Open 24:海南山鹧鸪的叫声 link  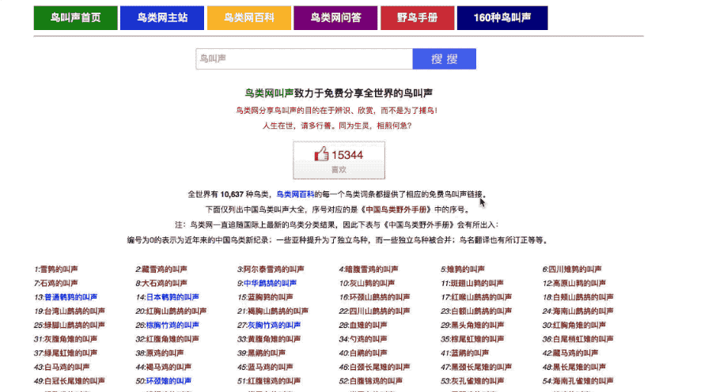(578, 311)
